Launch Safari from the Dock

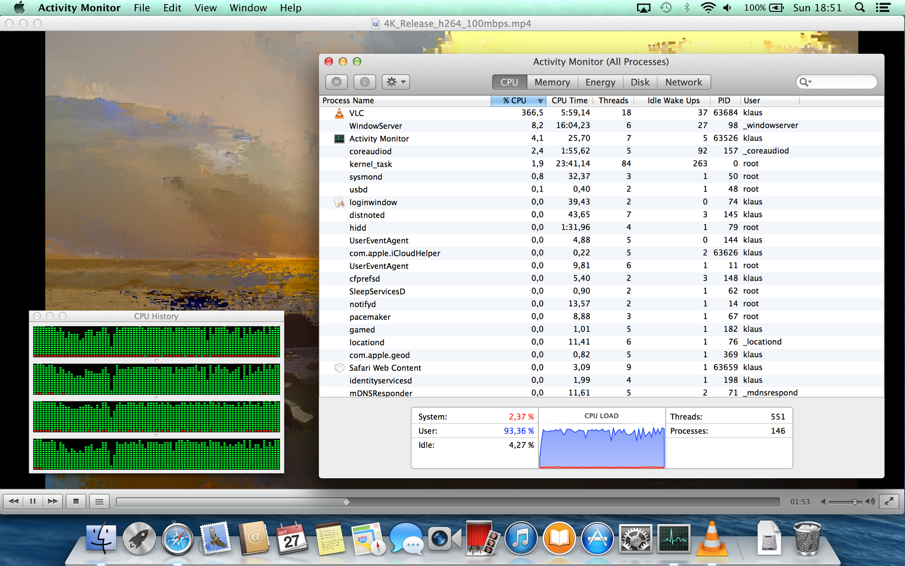tap(177, 538)
